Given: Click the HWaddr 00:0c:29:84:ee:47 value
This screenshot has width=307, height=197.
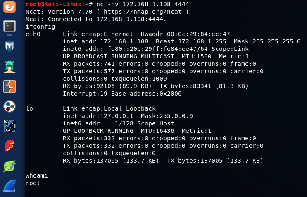Looking at the screenshot, I should point(186,34).
